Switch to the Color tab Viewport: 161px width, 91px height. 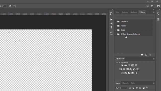coord(117,12)
